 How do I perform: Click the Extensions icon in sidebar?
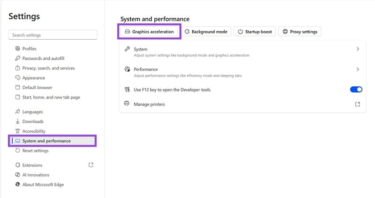(18, 165)
